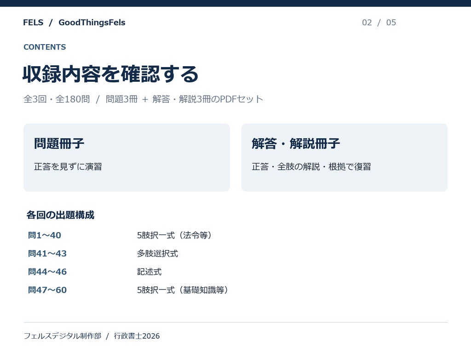Click the text 正答を見ずに演習
The height and width of the screenshot is (353, 471).
click(x=68, y=166)
